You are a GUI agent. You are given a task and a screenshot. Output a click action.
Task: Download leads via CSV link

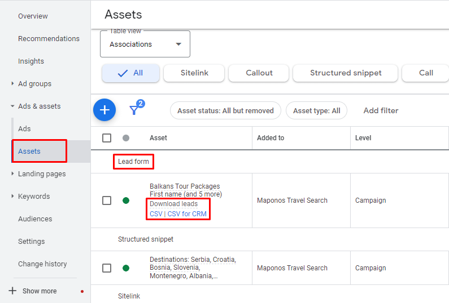pos(156,214)
